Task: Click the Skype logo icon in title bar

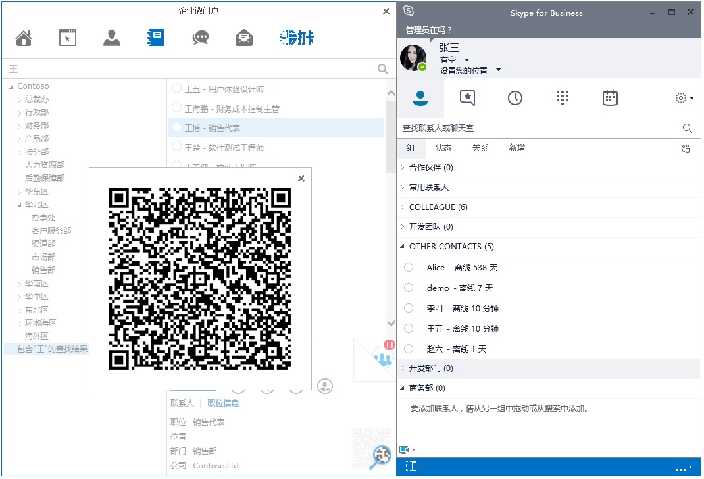Action: [x=408, y=11]
